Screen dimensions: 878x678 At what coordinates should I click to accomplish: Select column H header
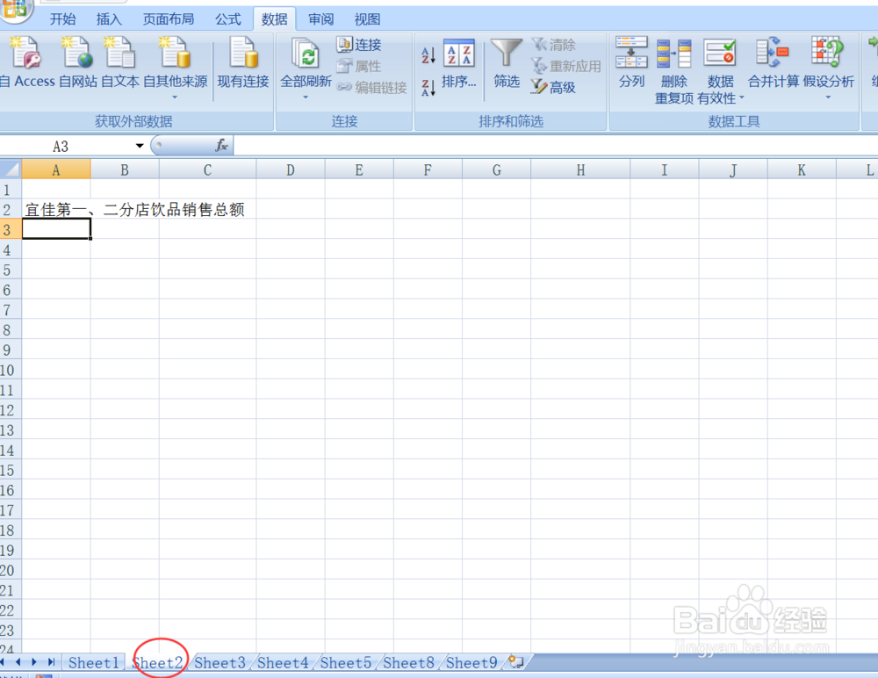580,169
